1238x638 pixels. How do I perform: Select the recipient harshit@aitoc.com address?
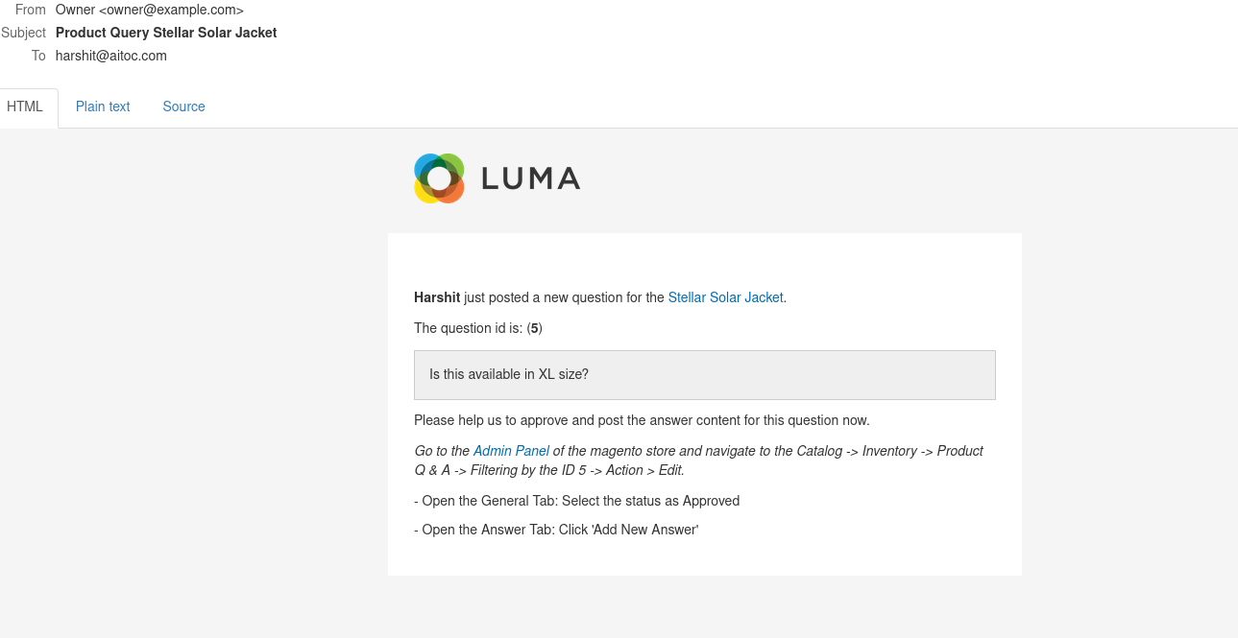pos(111,56)
